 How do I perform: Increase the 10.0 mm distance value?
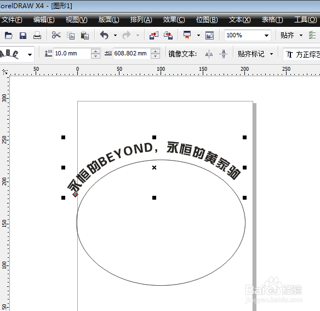point(95,51)
